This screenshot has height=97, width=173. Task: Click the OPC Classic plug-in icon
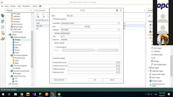pos(12,14)
